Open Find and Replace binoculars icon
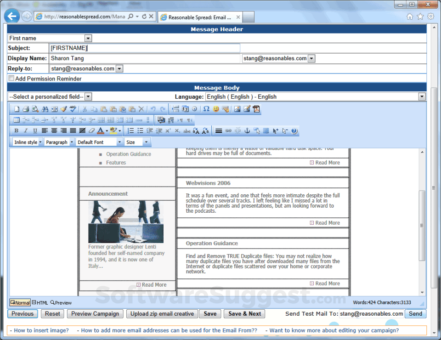 point(45,109)
